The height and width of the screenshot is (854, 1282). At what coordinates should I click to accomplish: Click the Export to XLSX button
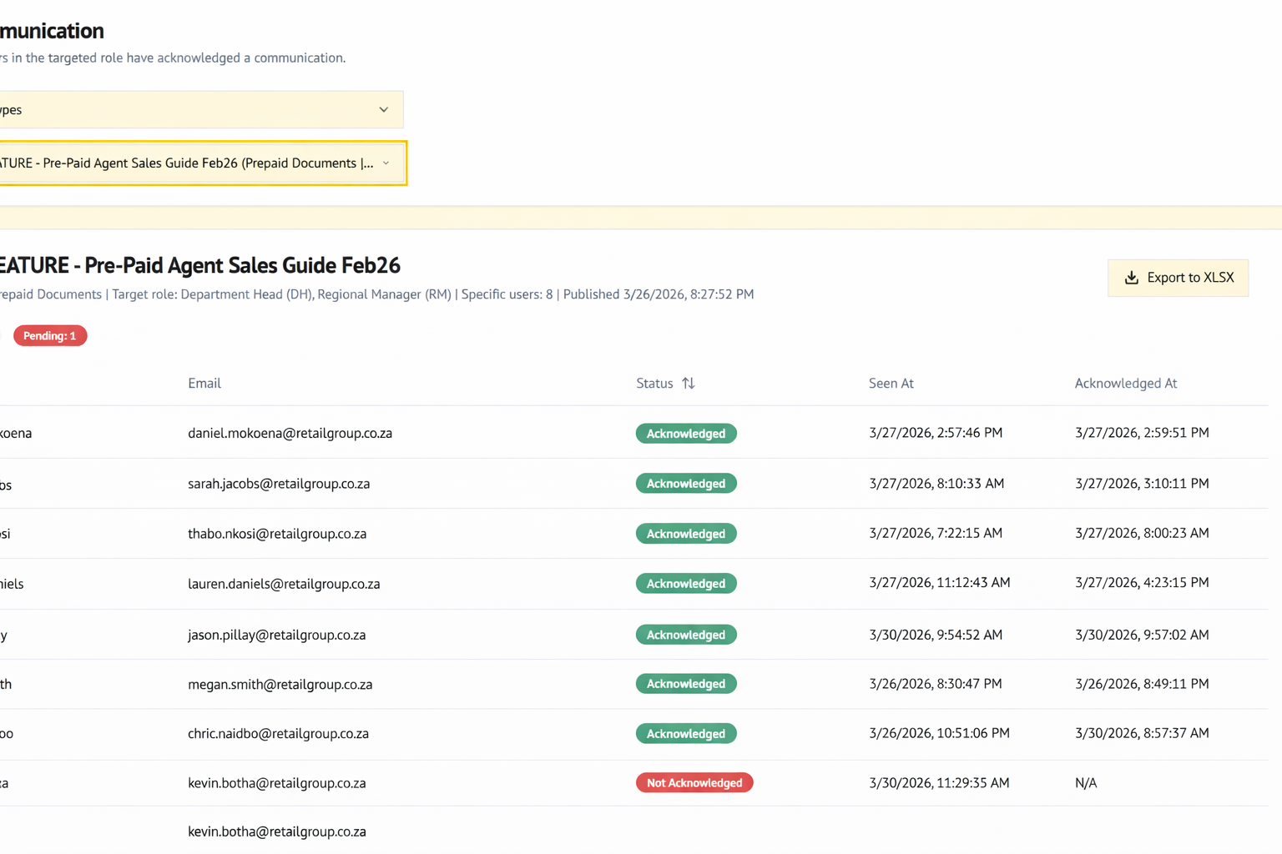(1178, 278)
